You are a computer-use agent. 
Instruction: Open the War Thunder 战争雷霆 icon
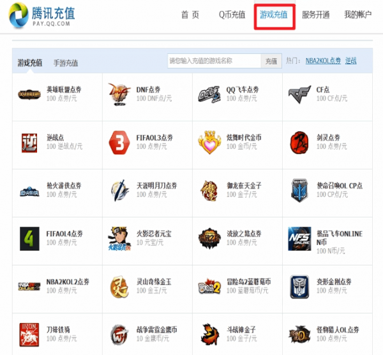(x=119, y=335)
